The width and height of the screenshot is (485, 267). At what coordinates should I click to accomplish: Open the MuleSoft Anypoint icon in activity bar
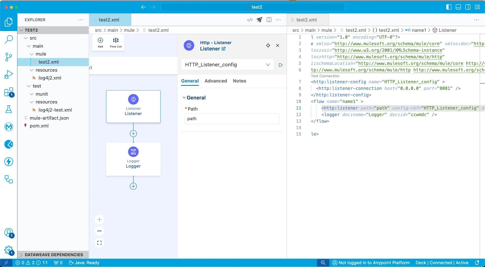click(x=9, y=127)
